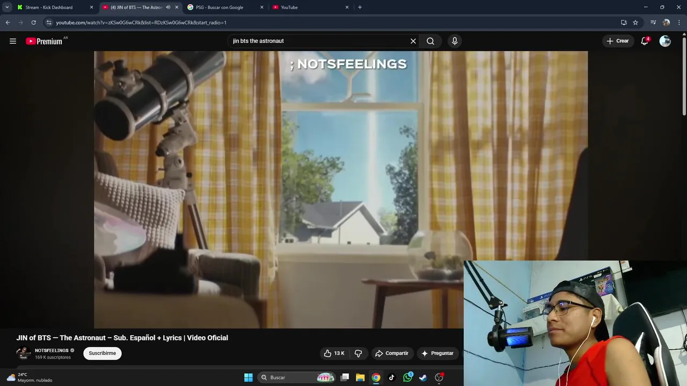Click the Crear button
687x386 pixels.
click(617, 41)
